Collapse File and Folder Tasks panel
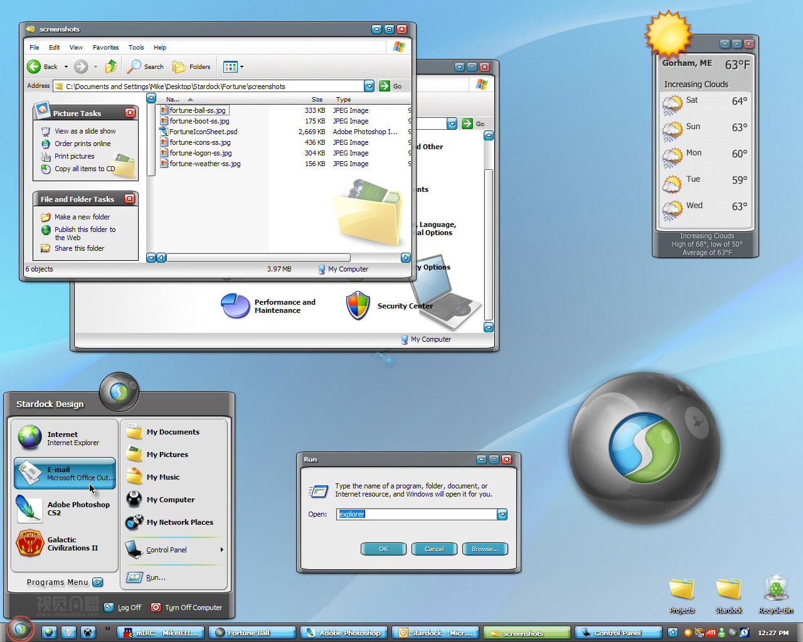 pos(129,199)
